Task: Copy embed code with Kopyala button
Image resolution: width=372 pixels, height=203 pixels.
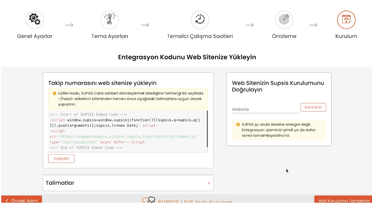Action: coord(61,158)
